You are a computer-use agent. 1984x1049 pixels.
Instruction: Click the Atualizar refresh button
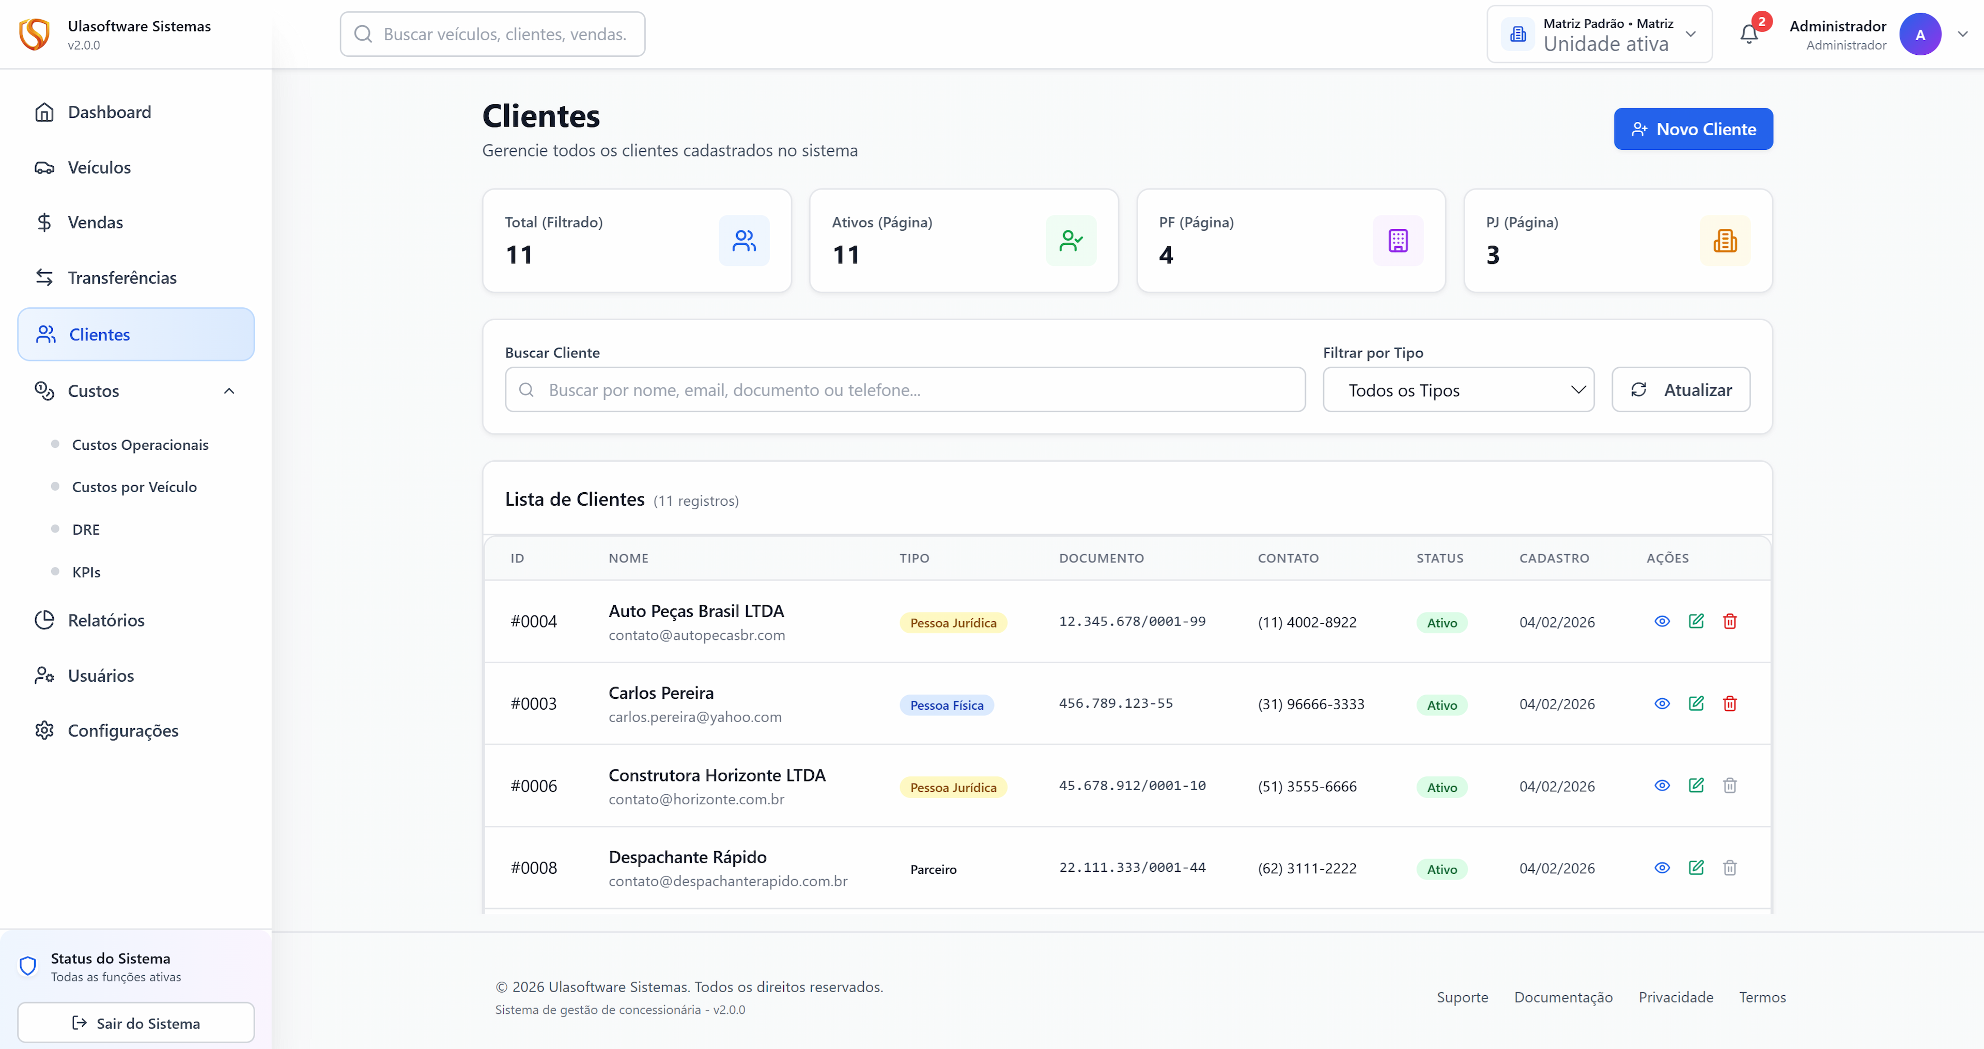click(1681, 390)
